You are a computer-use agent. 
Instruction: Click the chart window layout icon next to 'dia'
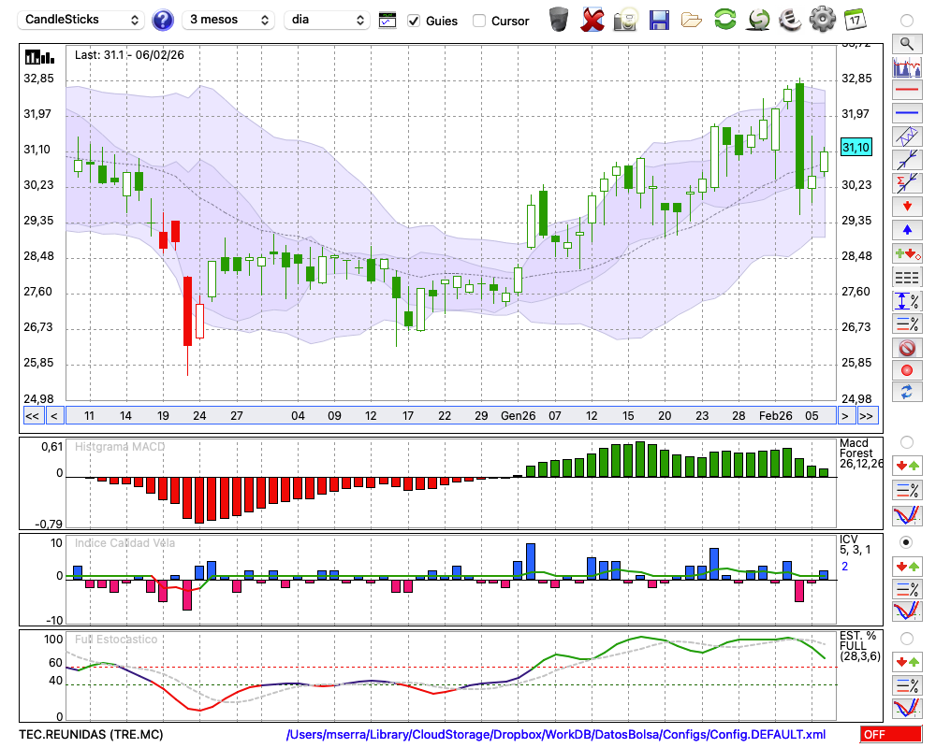[388, 21]
